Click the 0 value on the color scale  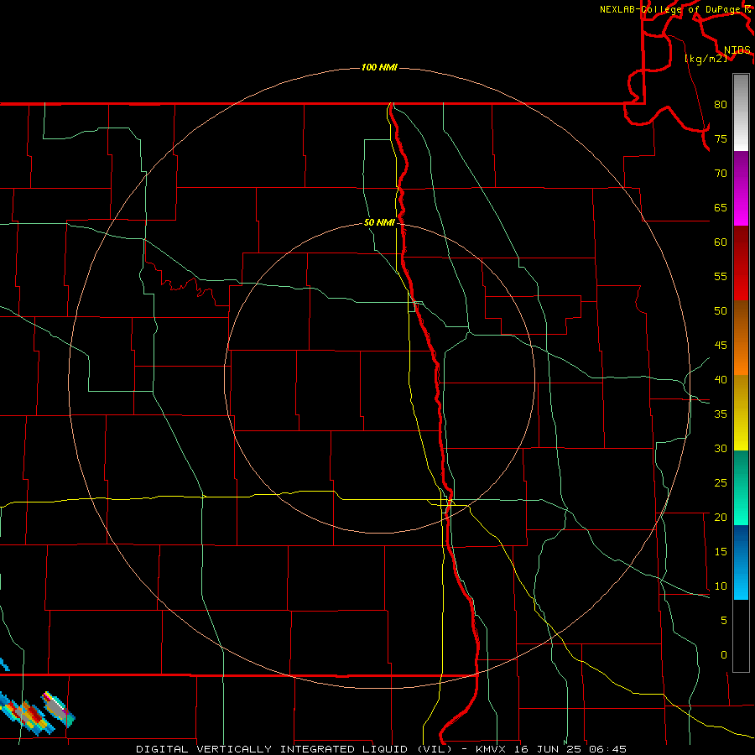(724, 655)
